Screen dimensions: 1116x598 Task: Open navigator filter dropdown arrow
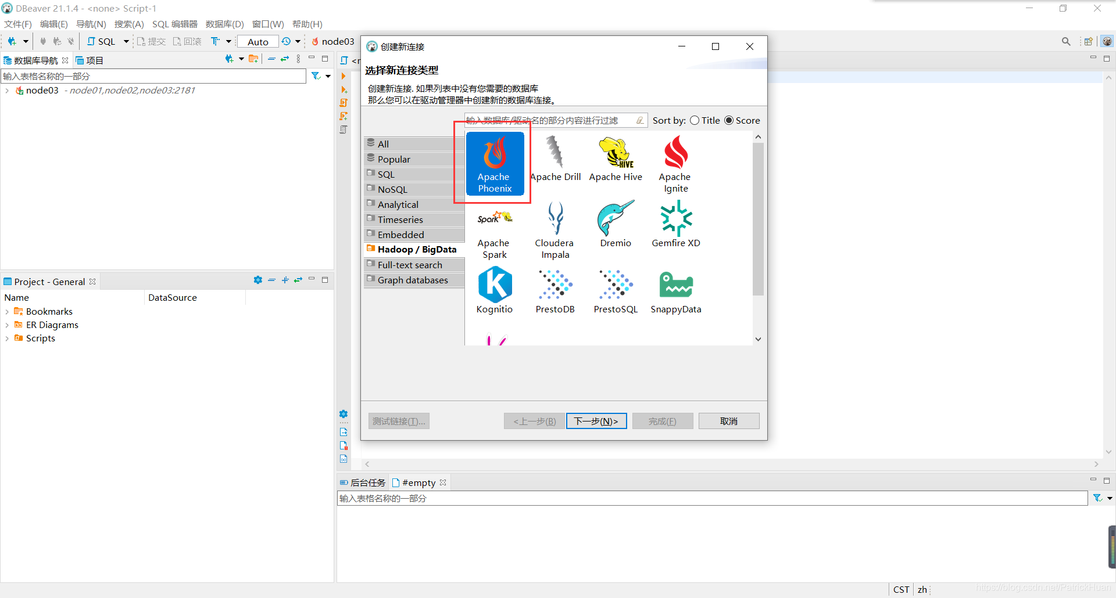click(328, 76)
